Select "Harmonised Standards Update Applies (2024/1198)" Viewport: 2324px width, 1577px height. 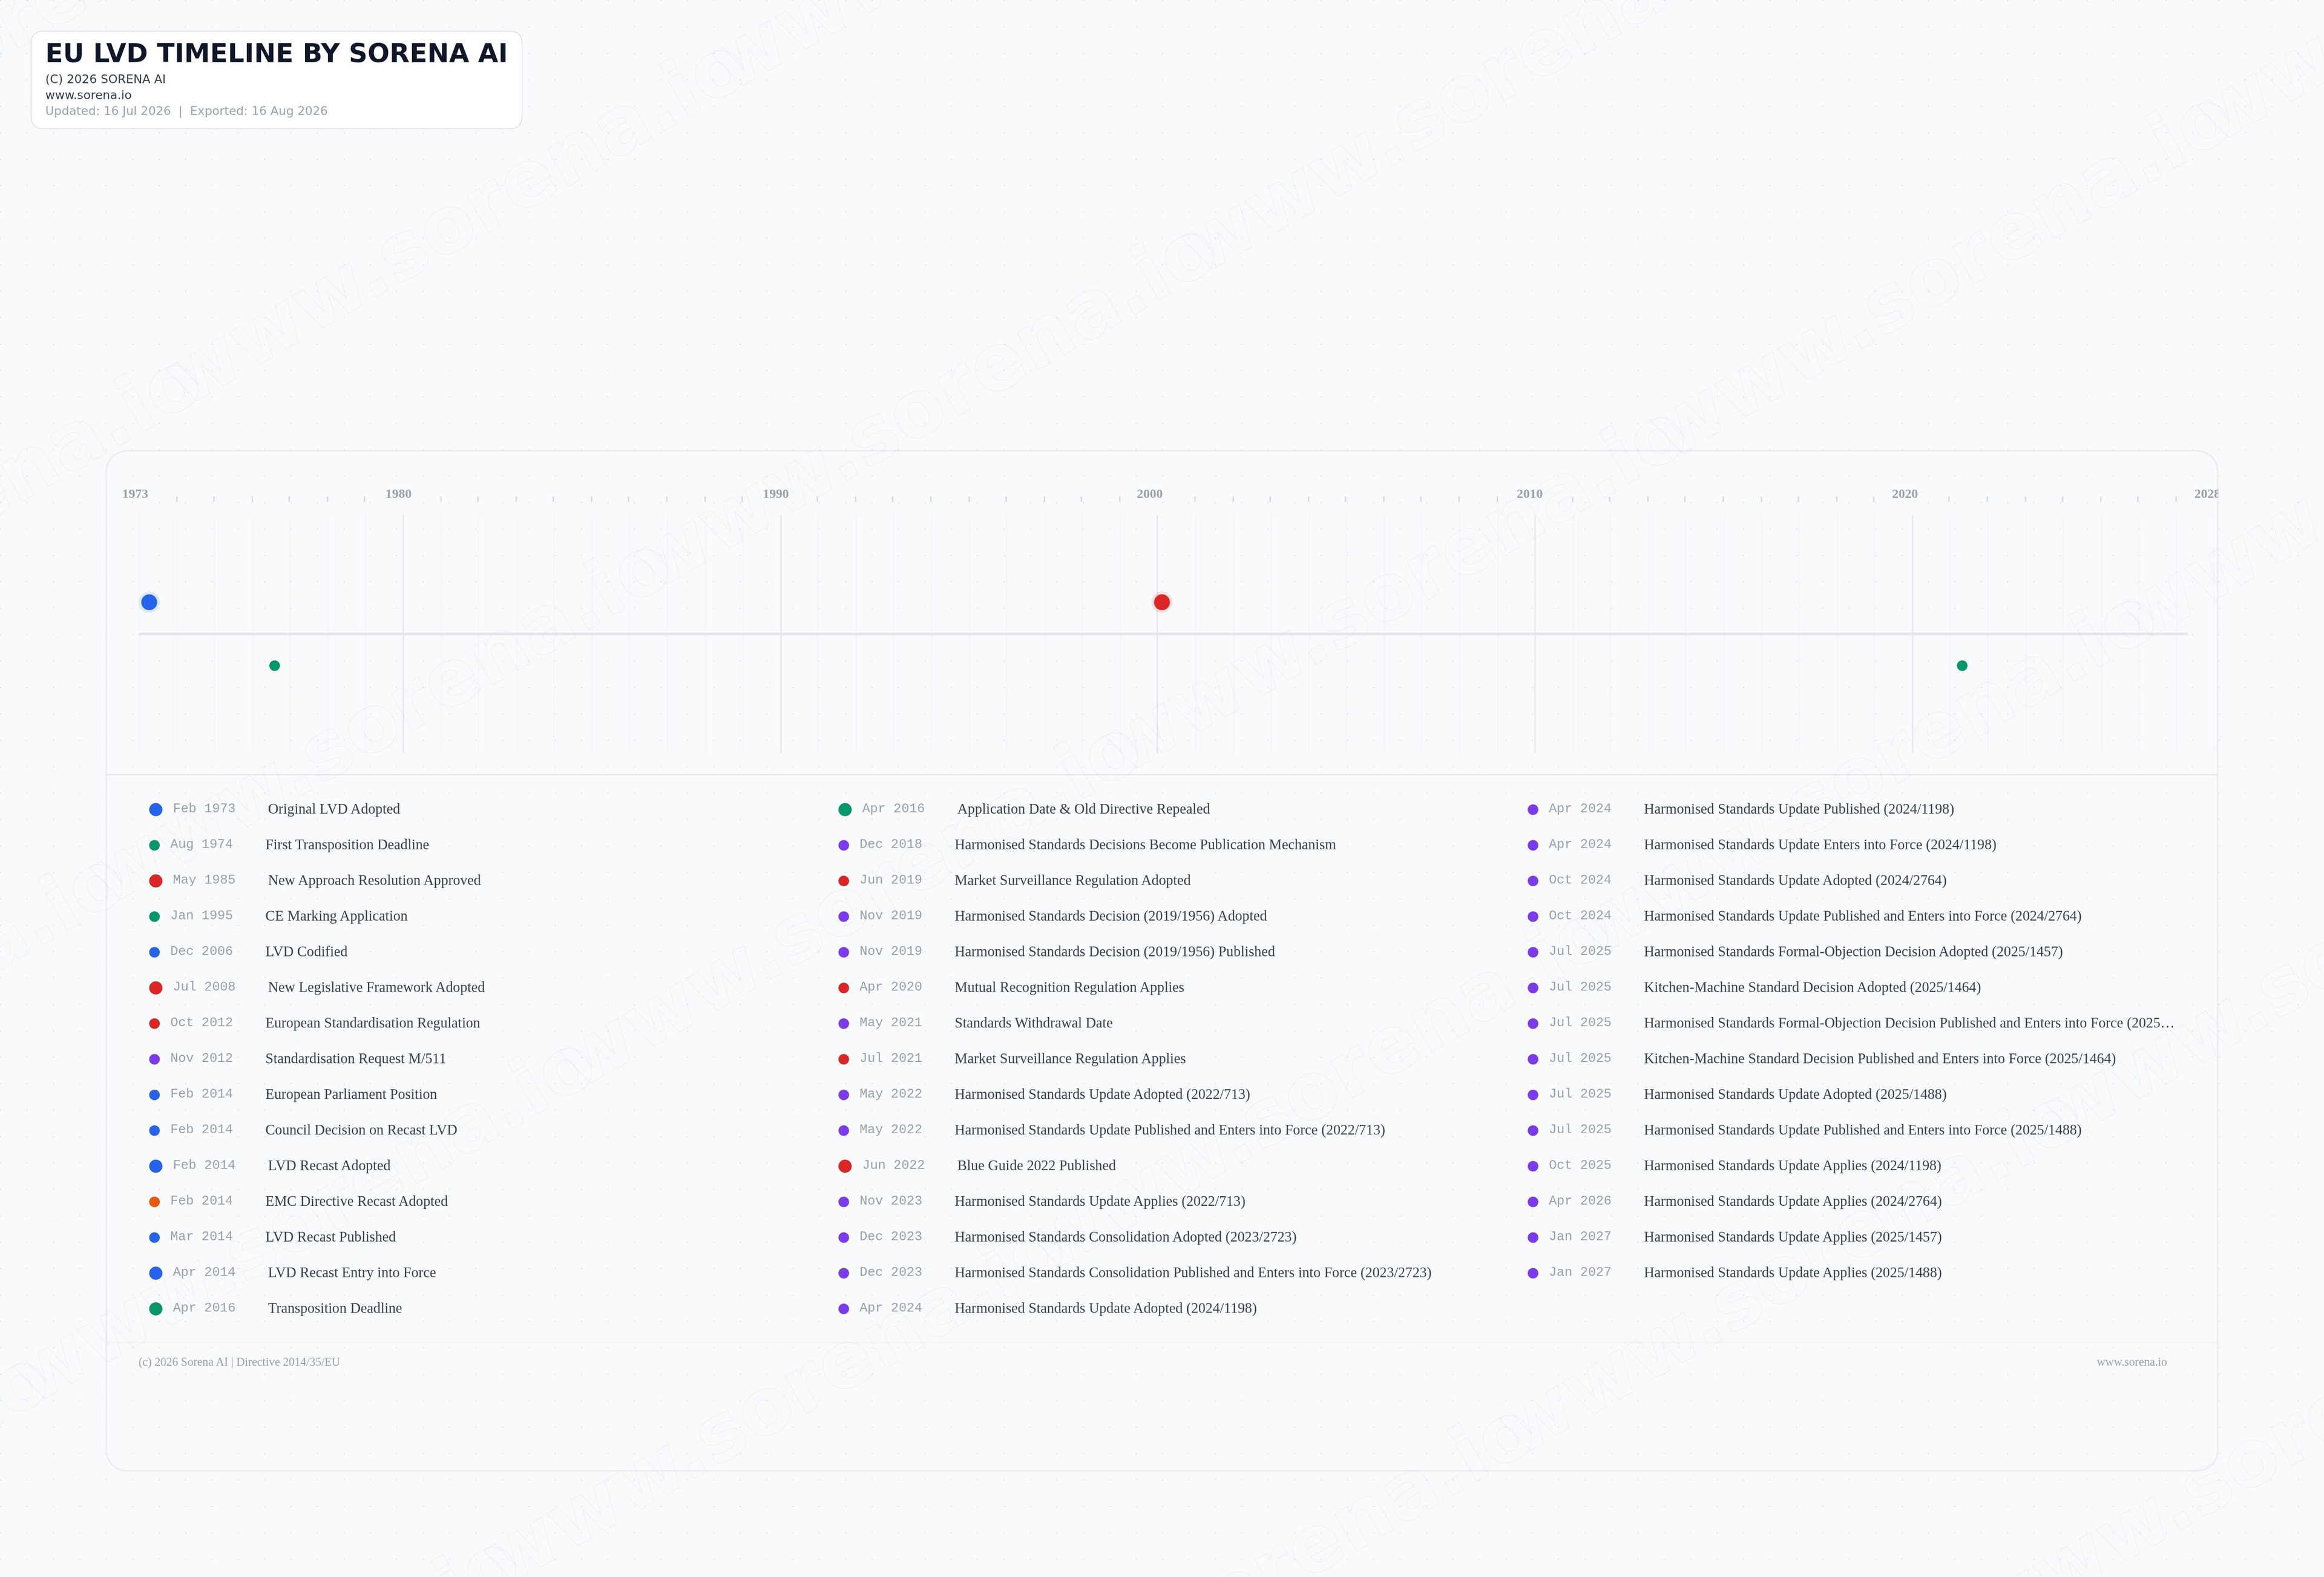[1792, 1166]
